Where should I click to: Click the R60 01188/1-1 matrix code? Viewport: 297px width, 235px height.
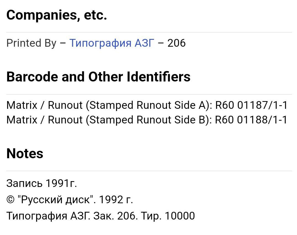pos(251,120)
